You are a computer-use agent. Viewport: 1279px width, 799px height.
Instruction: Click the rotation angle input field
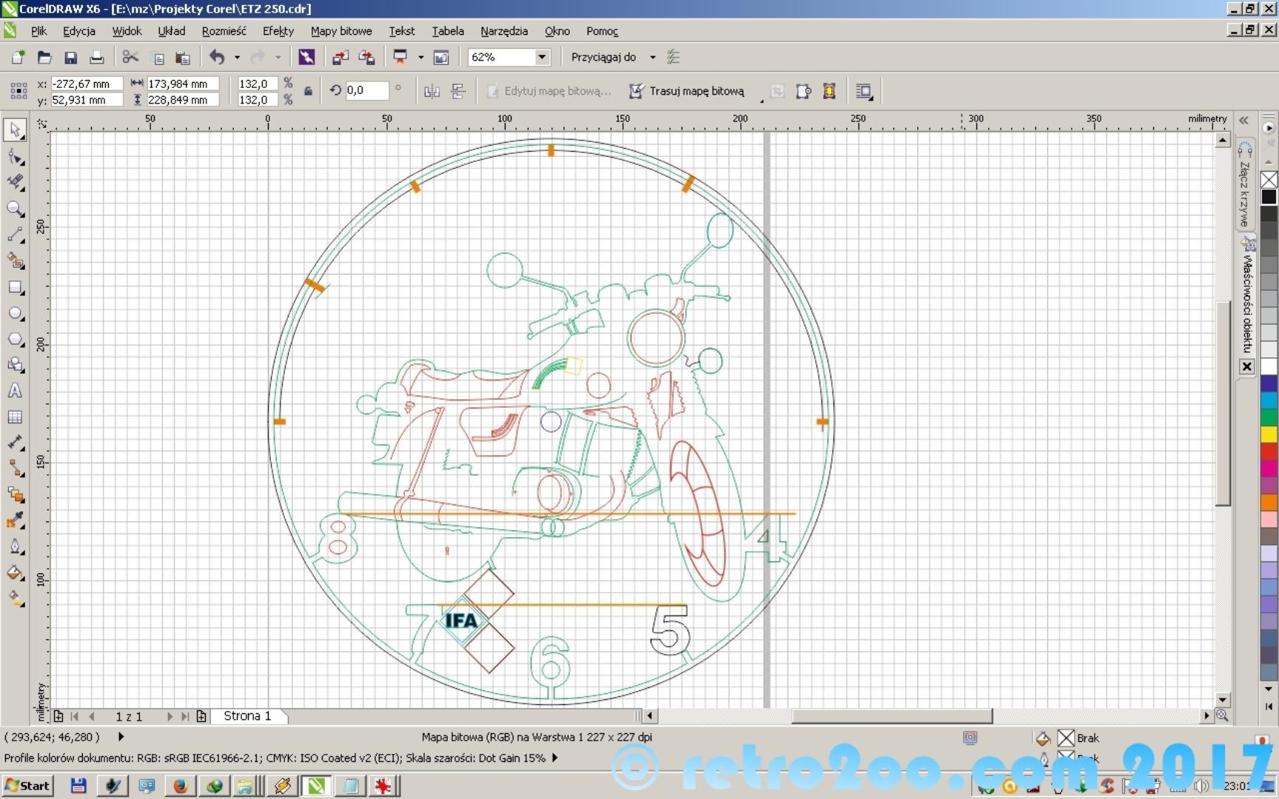[x=366, y=90]
